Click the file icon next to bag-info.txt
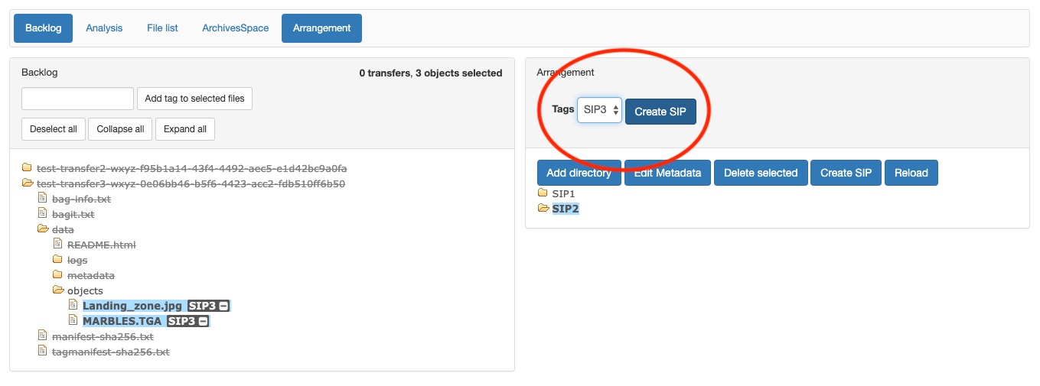 43,199
